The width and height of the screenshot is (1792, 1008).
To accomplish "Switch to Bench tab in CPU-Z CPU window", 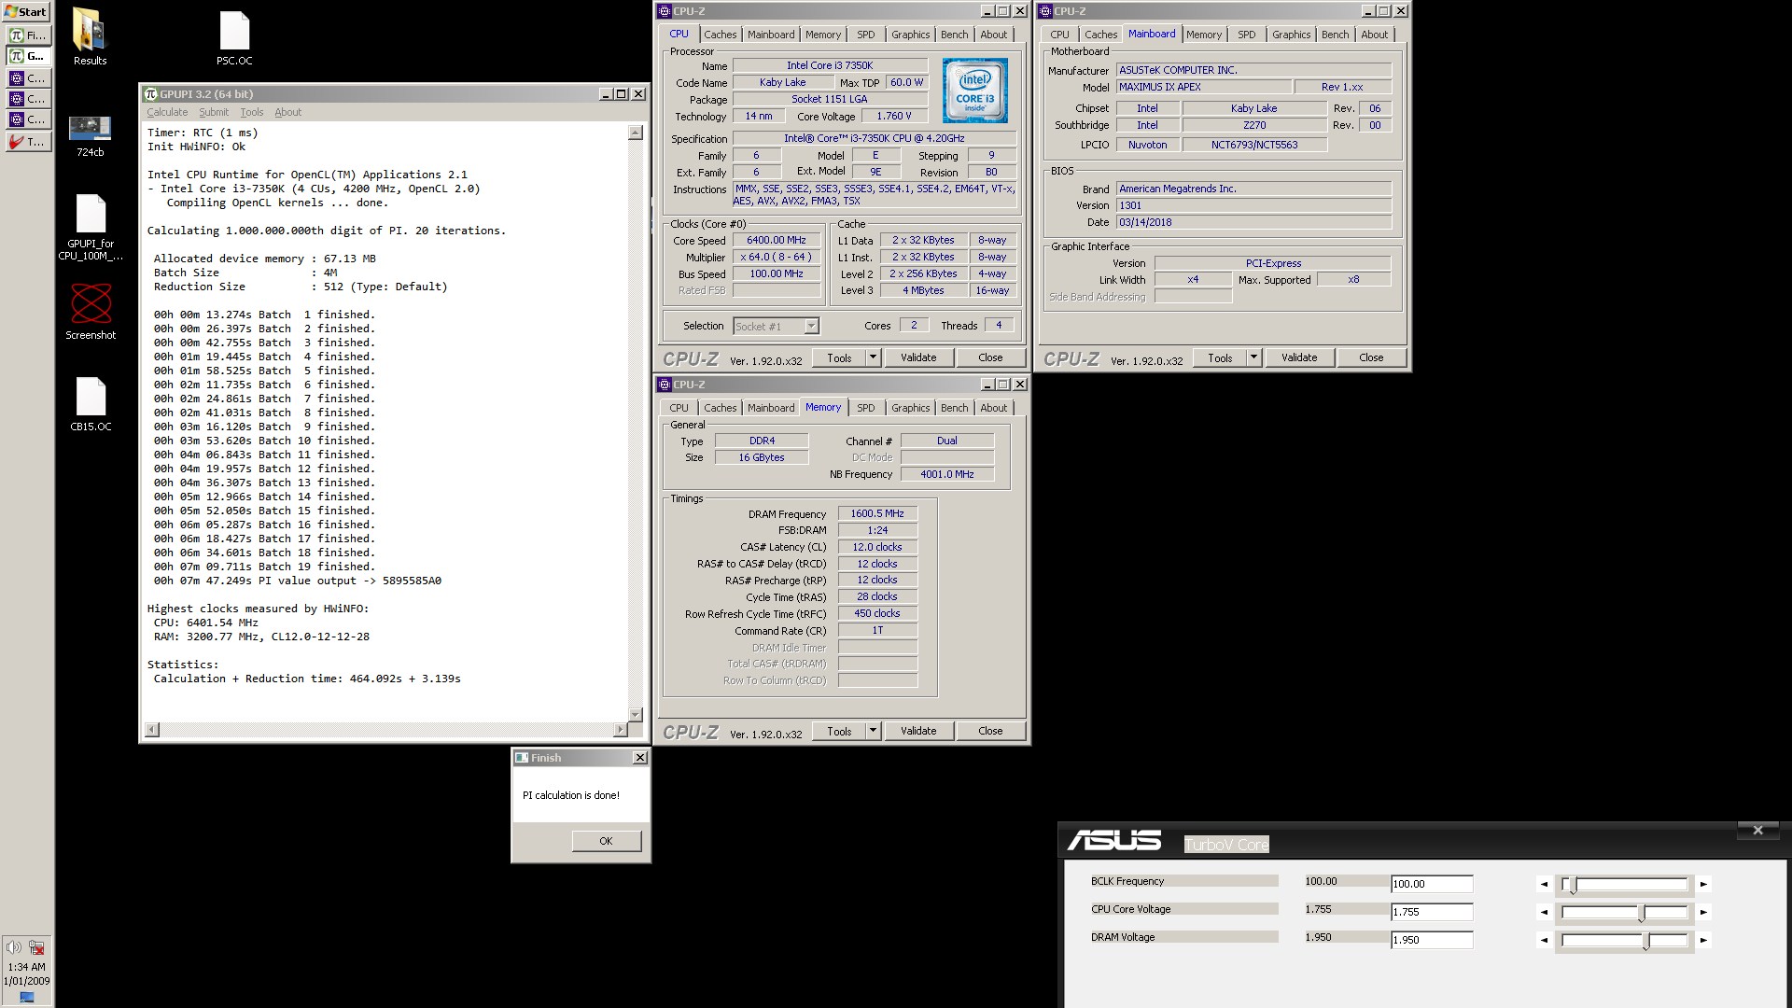I will pos(954,35).
